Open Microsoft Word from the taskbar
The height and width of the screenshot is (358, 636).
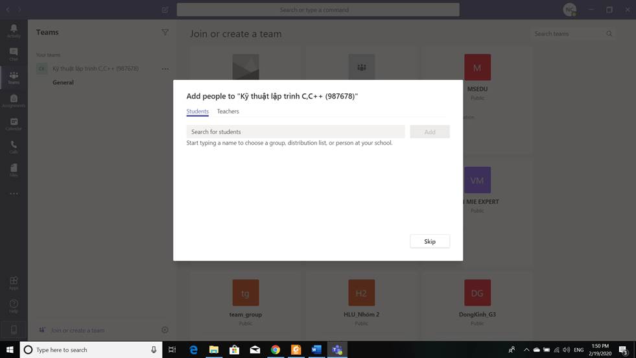[316, 350]
